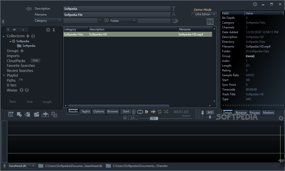
Task: Switch to the Options tab
Action: pos(99,111)
